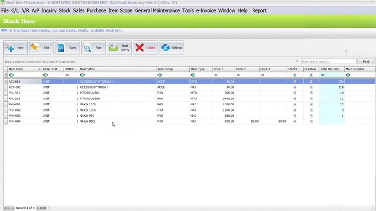Click the horizontal scrollbar left arrow
Image resolution: width=376 pixels, height=211 pixels.
pyautogui.click(x=49, y=208)
